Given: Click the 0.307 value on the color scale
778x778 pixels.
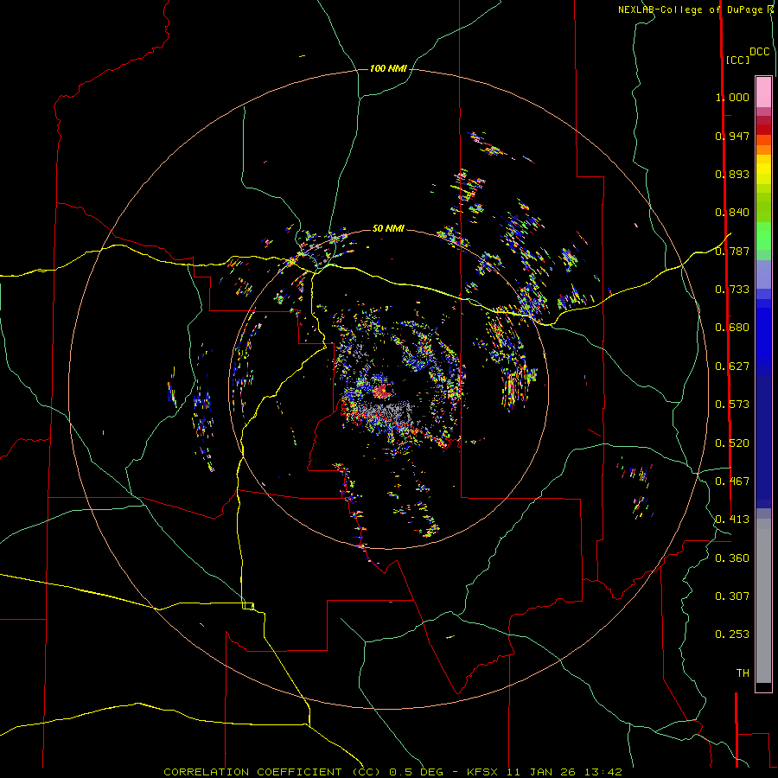Looking at the screenshot, I should (x=732, y=596).
